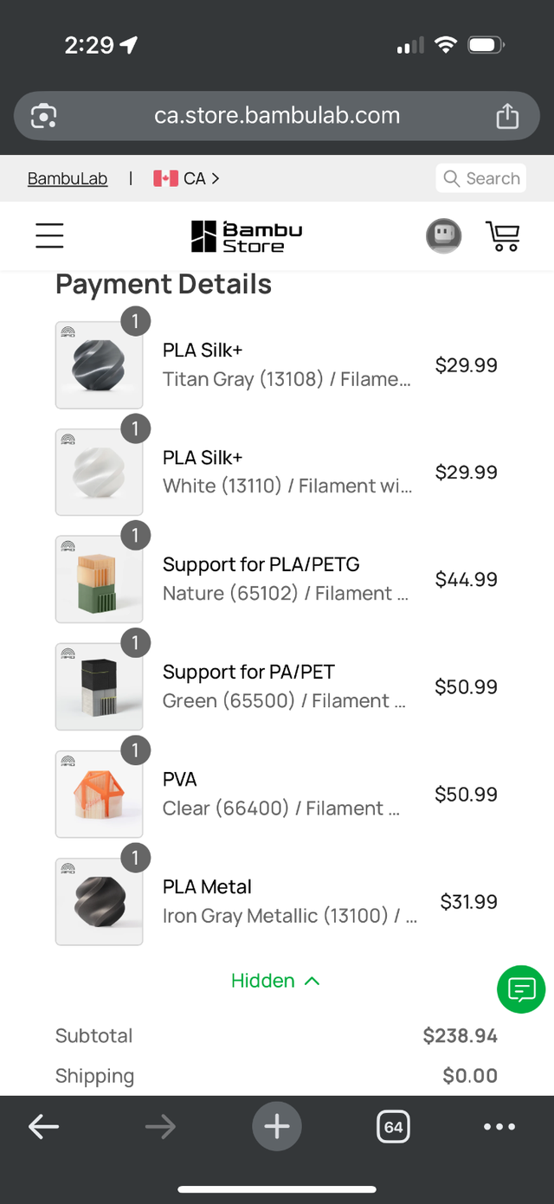This screenshot has height=1204, width=554.
Task: Click the BambuLab link
Action: coord(67,177)
